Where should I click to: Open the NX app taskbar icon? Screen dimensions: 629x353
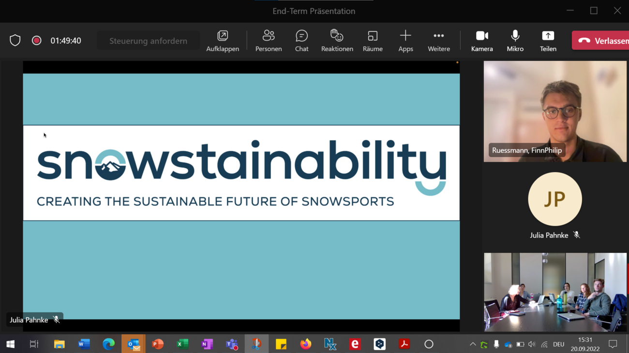[x=330, y=344]
